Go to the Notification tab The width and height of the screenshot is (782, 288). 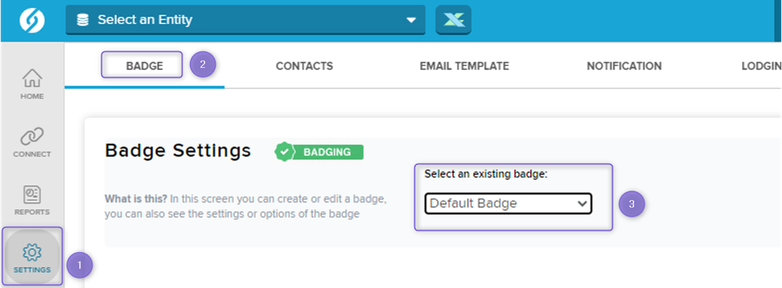point(624,66)
